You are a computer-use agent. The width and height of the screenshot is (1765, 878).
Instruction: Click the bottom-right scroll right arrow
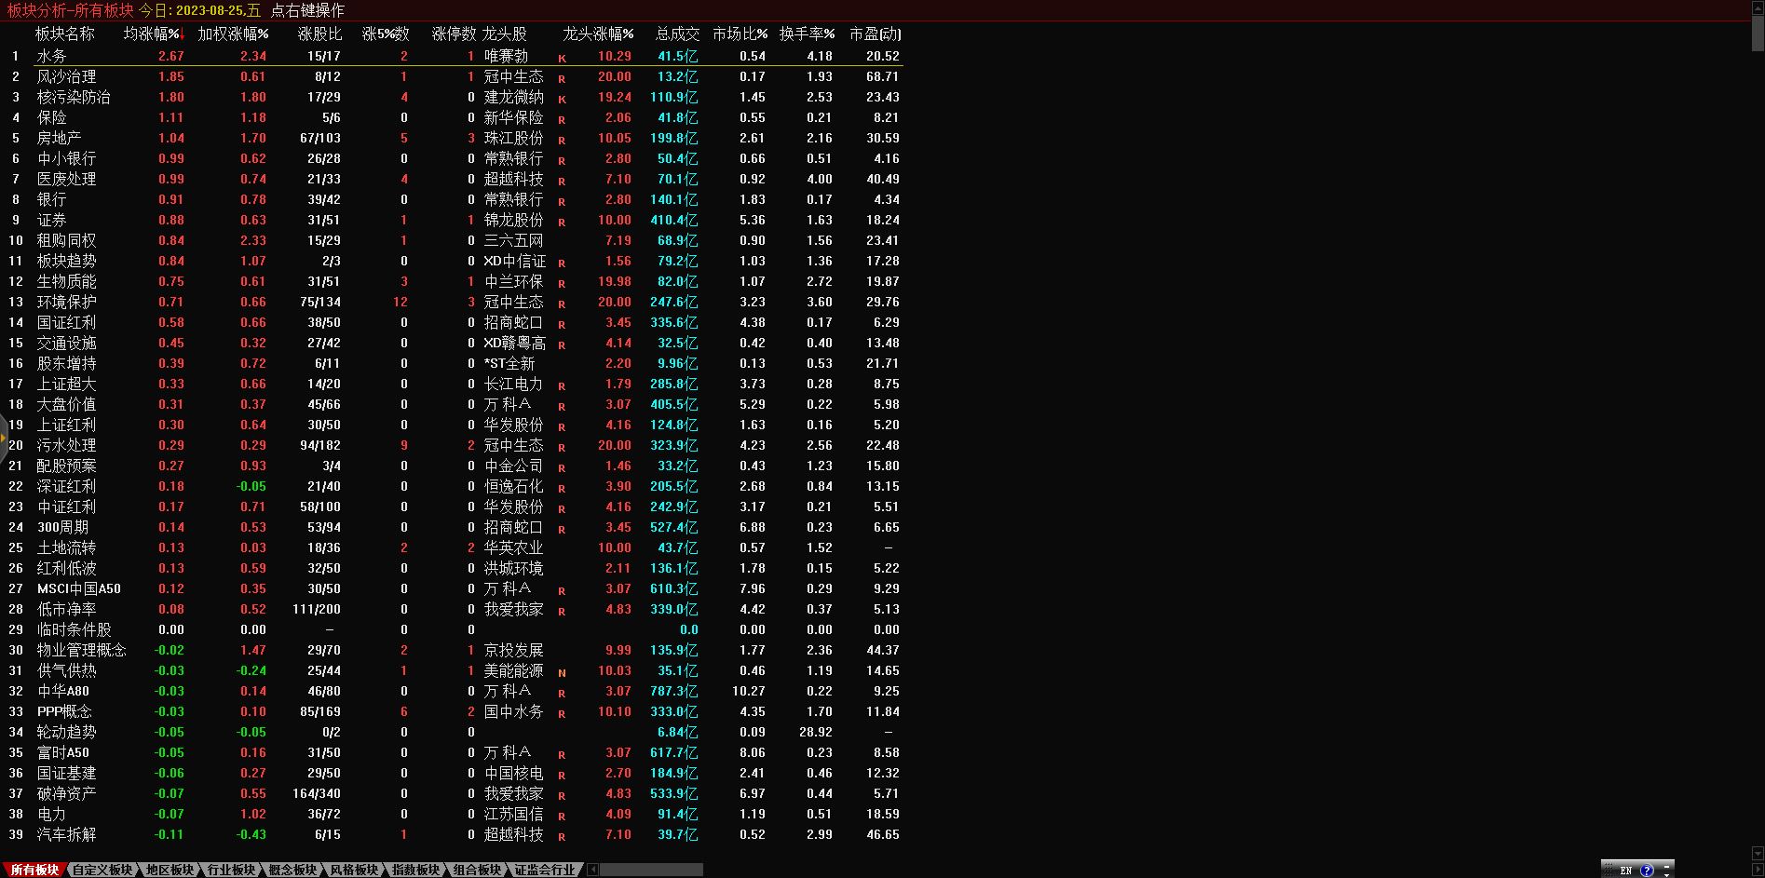pyautogui.click(x=1758, y=870)
